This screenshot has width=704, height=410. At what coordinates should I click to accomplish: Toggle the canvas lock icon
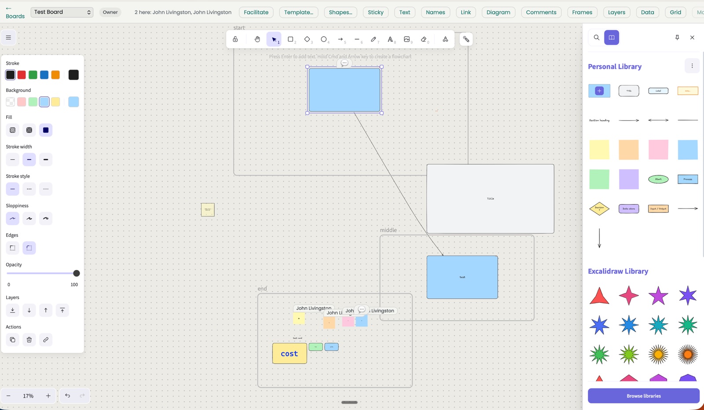[x=235, y=39]
